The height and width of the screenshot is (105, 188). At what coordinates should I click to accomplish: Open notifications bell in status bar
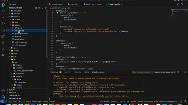185,101
